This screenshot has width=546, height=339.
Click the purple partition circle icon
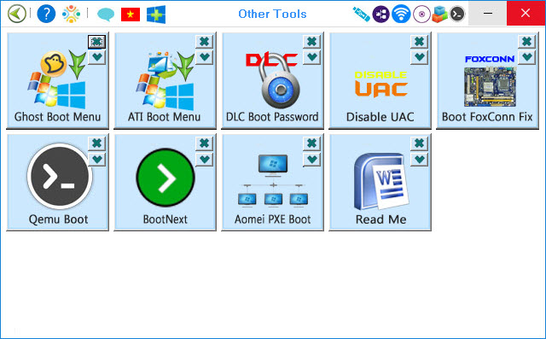pos(381,14)
